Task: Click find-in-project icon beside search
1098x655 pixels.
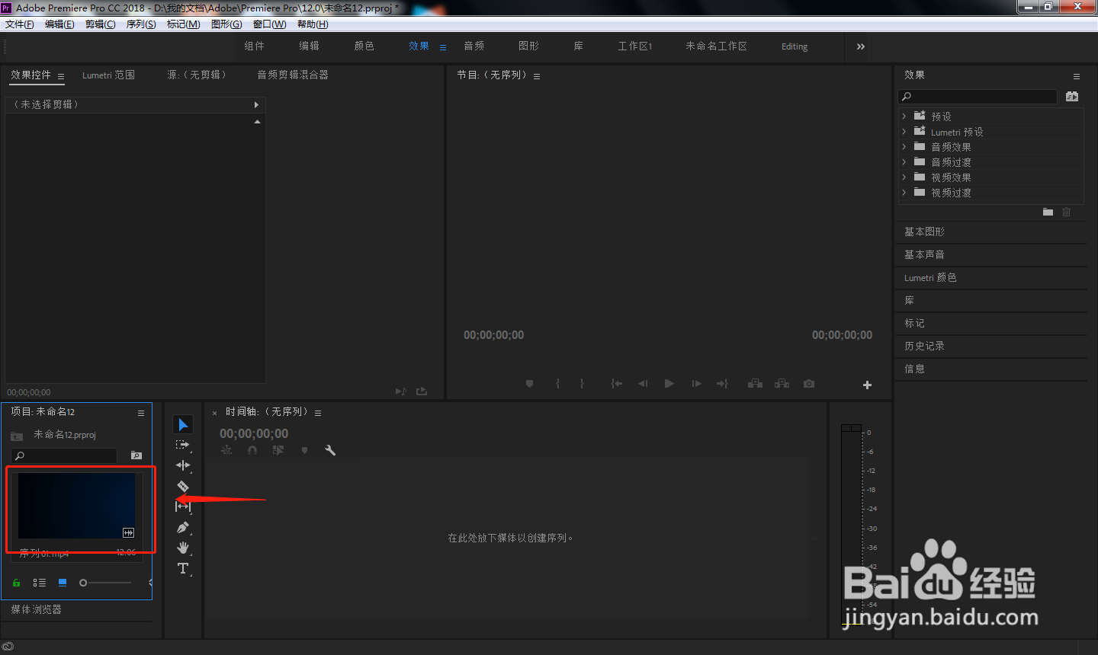Action: (136, 455)
